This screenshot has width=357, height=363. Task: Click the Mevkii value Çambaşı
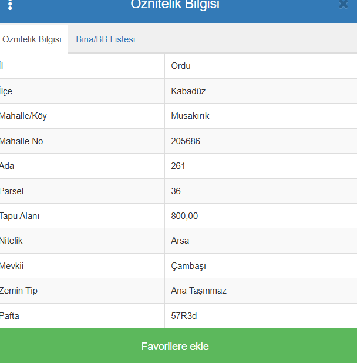tap(188, 266)
